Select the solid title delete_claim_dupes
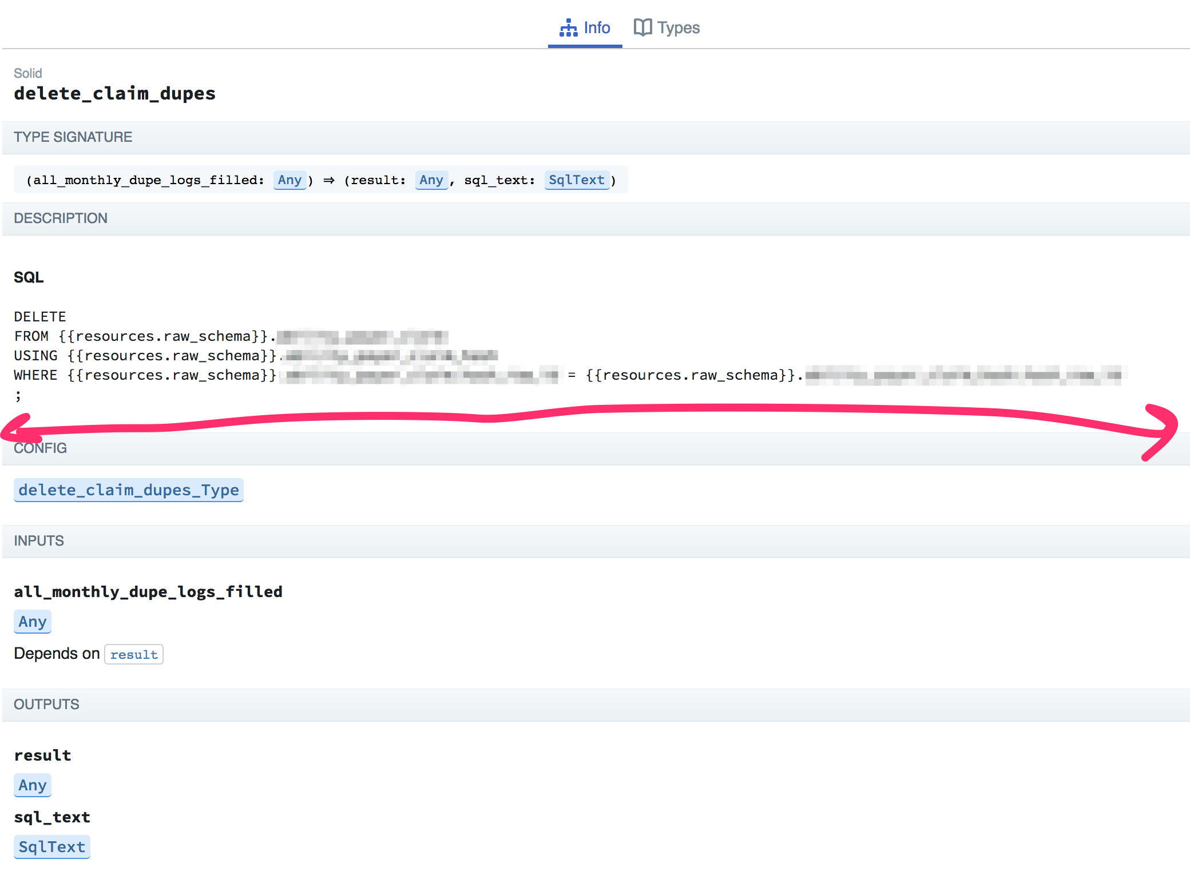The image size is (1190, 875). 114,93
